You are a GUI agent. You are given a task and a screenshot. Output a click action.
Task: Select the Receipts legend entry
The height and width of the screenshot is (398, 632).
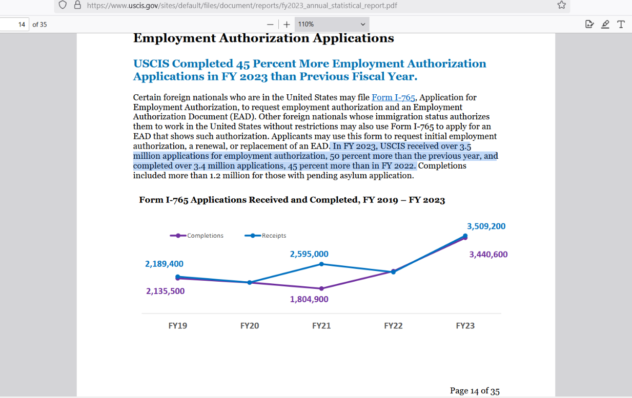(266, 236)
